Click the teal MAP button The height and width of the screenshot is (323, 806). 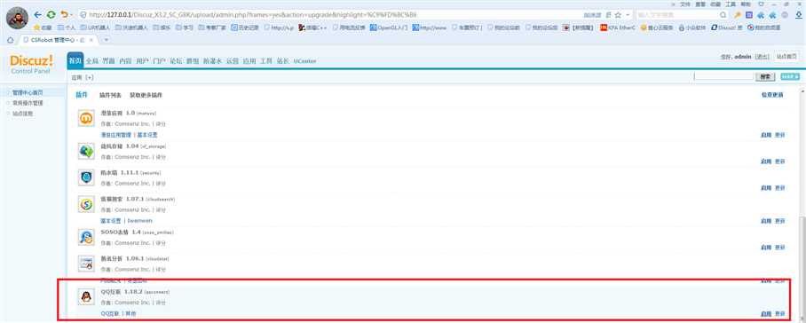click(x=790, y=76)
